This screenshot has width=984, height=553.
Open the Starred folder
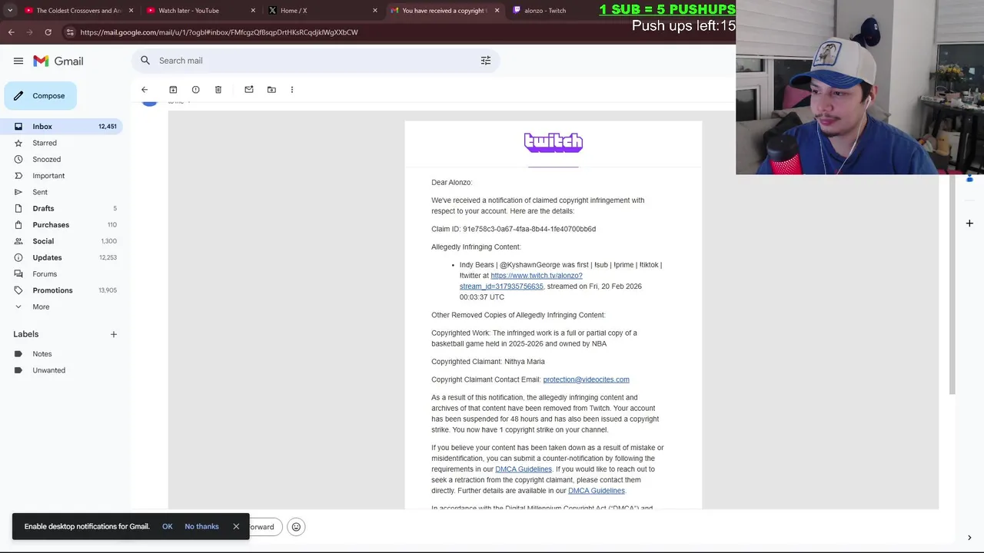(x=61, y=143)
